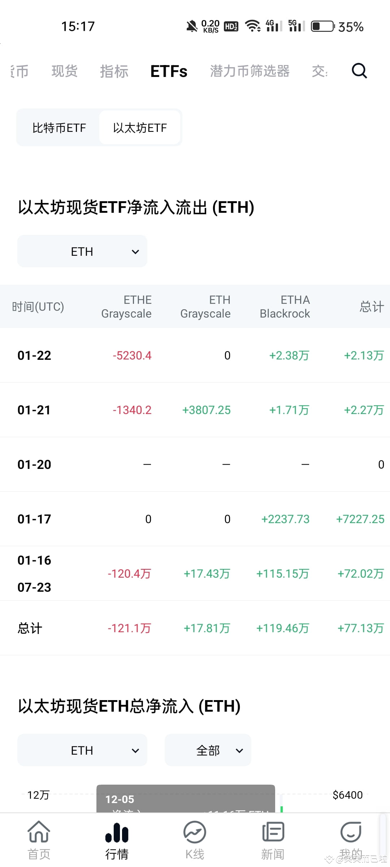Switch to the 现货 tab
Screen dimensions: 390x867
[65, 71]
